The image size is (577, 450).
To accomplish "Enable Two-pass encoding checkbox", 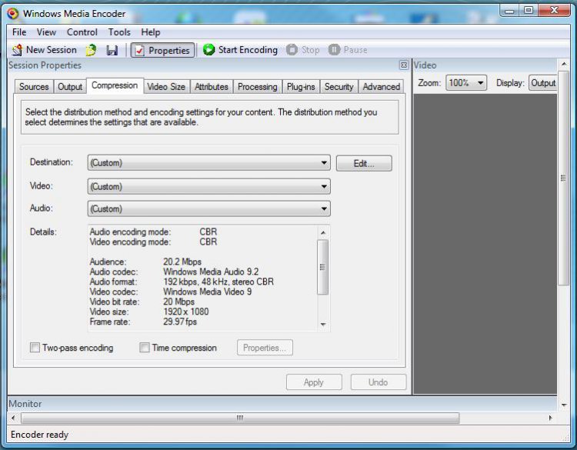I will (35, 348).
